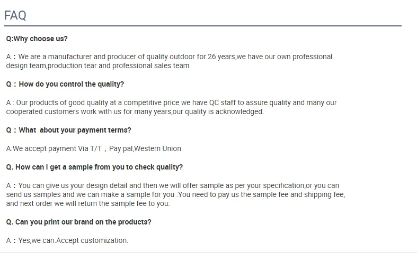Click the words "Pay pal" in the payment answer
The width and height of the screenshot is (417, 253).
(x=121, y=148)
